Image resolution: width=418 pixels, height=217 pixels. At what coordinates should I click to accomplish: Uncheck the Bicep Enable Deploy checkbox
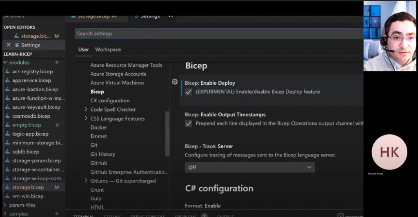pos(189,92)
